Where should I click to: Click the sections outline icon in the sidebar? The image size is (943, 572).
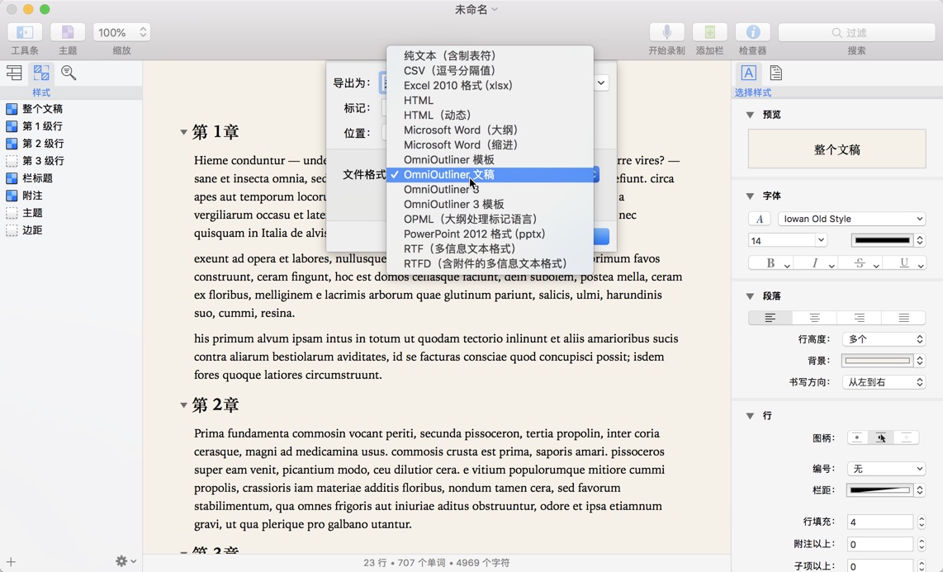point(14,73)
